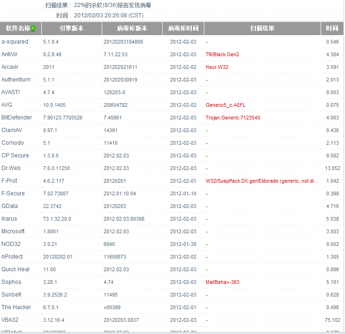Click the Microsoft software name
The image size is (345, 334).
(x=13, y=231)
